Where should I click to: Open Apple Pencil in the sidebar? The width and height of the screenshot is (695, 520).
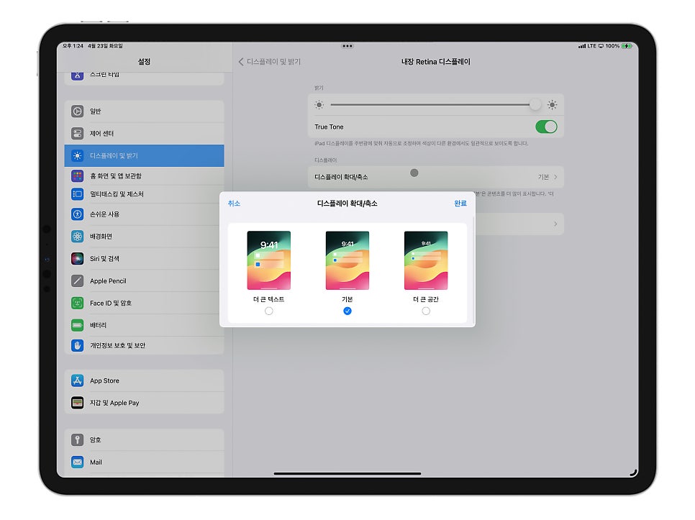144,280
